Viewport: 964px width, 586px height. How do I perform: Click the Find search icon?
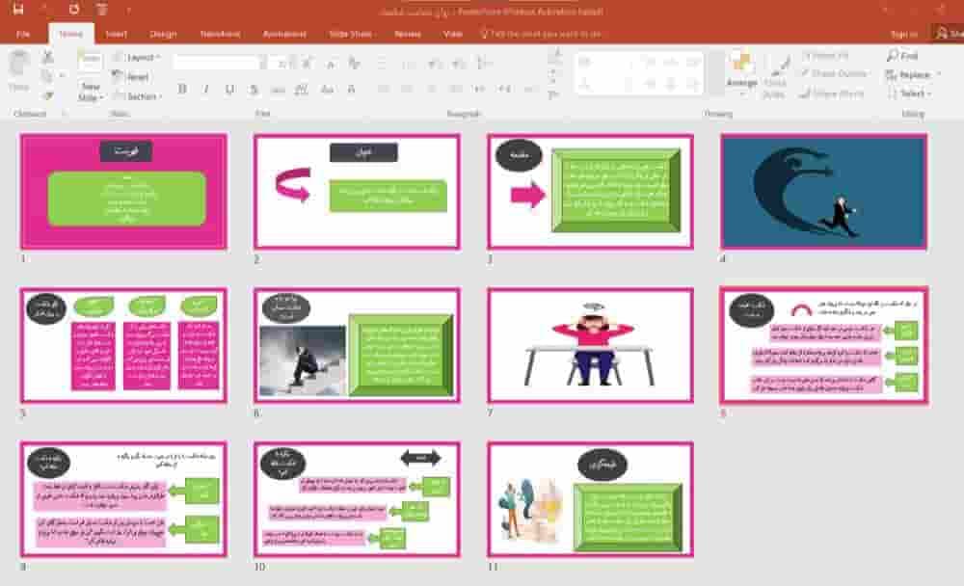click(892, 56)
